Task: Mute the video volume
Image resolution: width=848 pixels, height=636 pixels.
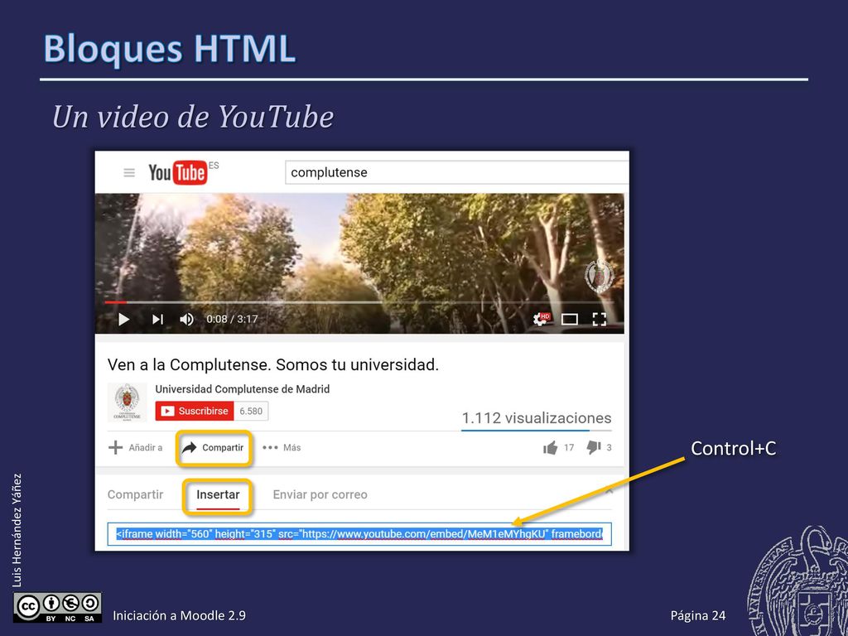Action: click(186, 319)
